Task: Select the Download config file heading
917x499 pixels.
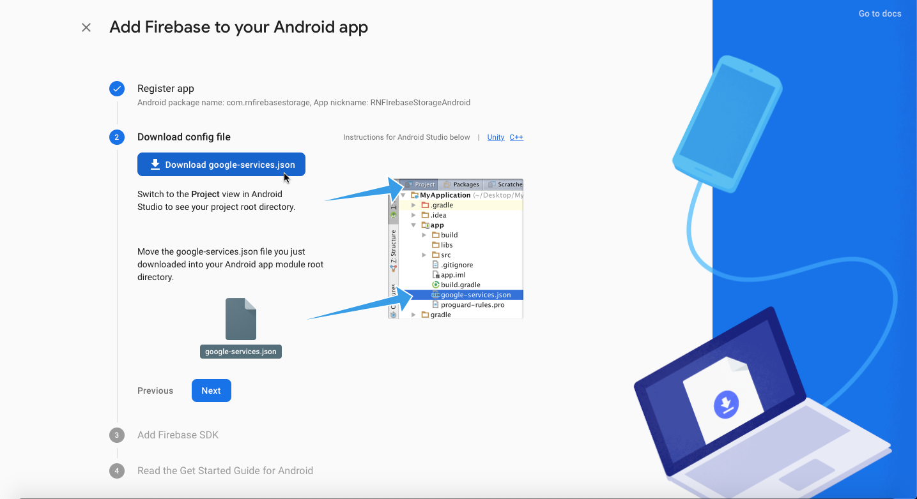Action: click(x=184, y=137)
